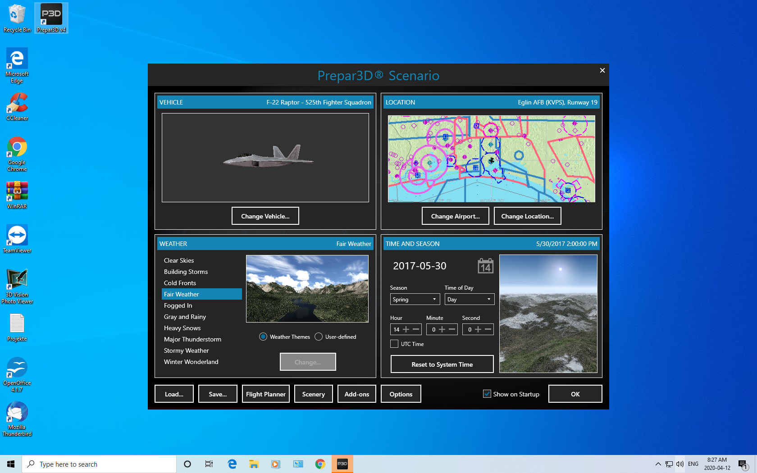The image size is (757, 473).
Task: Select Clear Skies weather theme
Action: [x=202, y=260]
